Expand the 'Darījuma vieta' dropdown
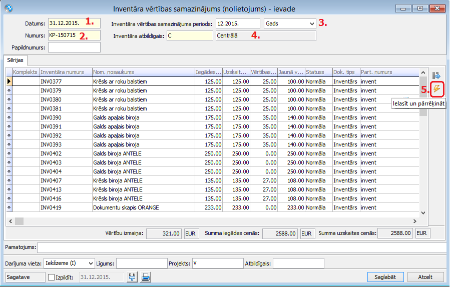Viewport: 451px width, 288px height. click(90, 263)
